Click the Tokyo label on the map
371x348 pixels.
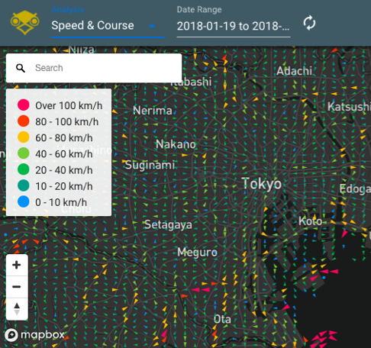point(262,183)
